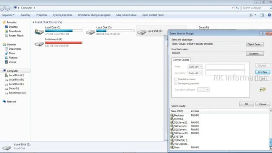Click Uninstall or change a program
This screenshot has width=272, height=153.
coord(94,15)
